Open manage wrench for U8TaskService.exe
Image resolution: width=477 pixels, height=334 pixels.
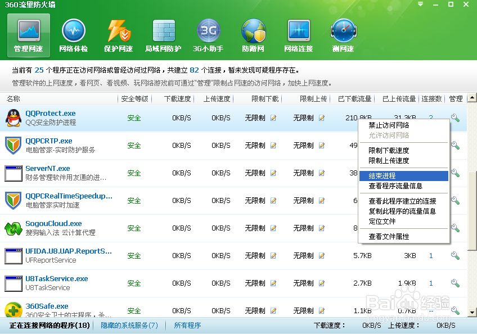(455, 283)
